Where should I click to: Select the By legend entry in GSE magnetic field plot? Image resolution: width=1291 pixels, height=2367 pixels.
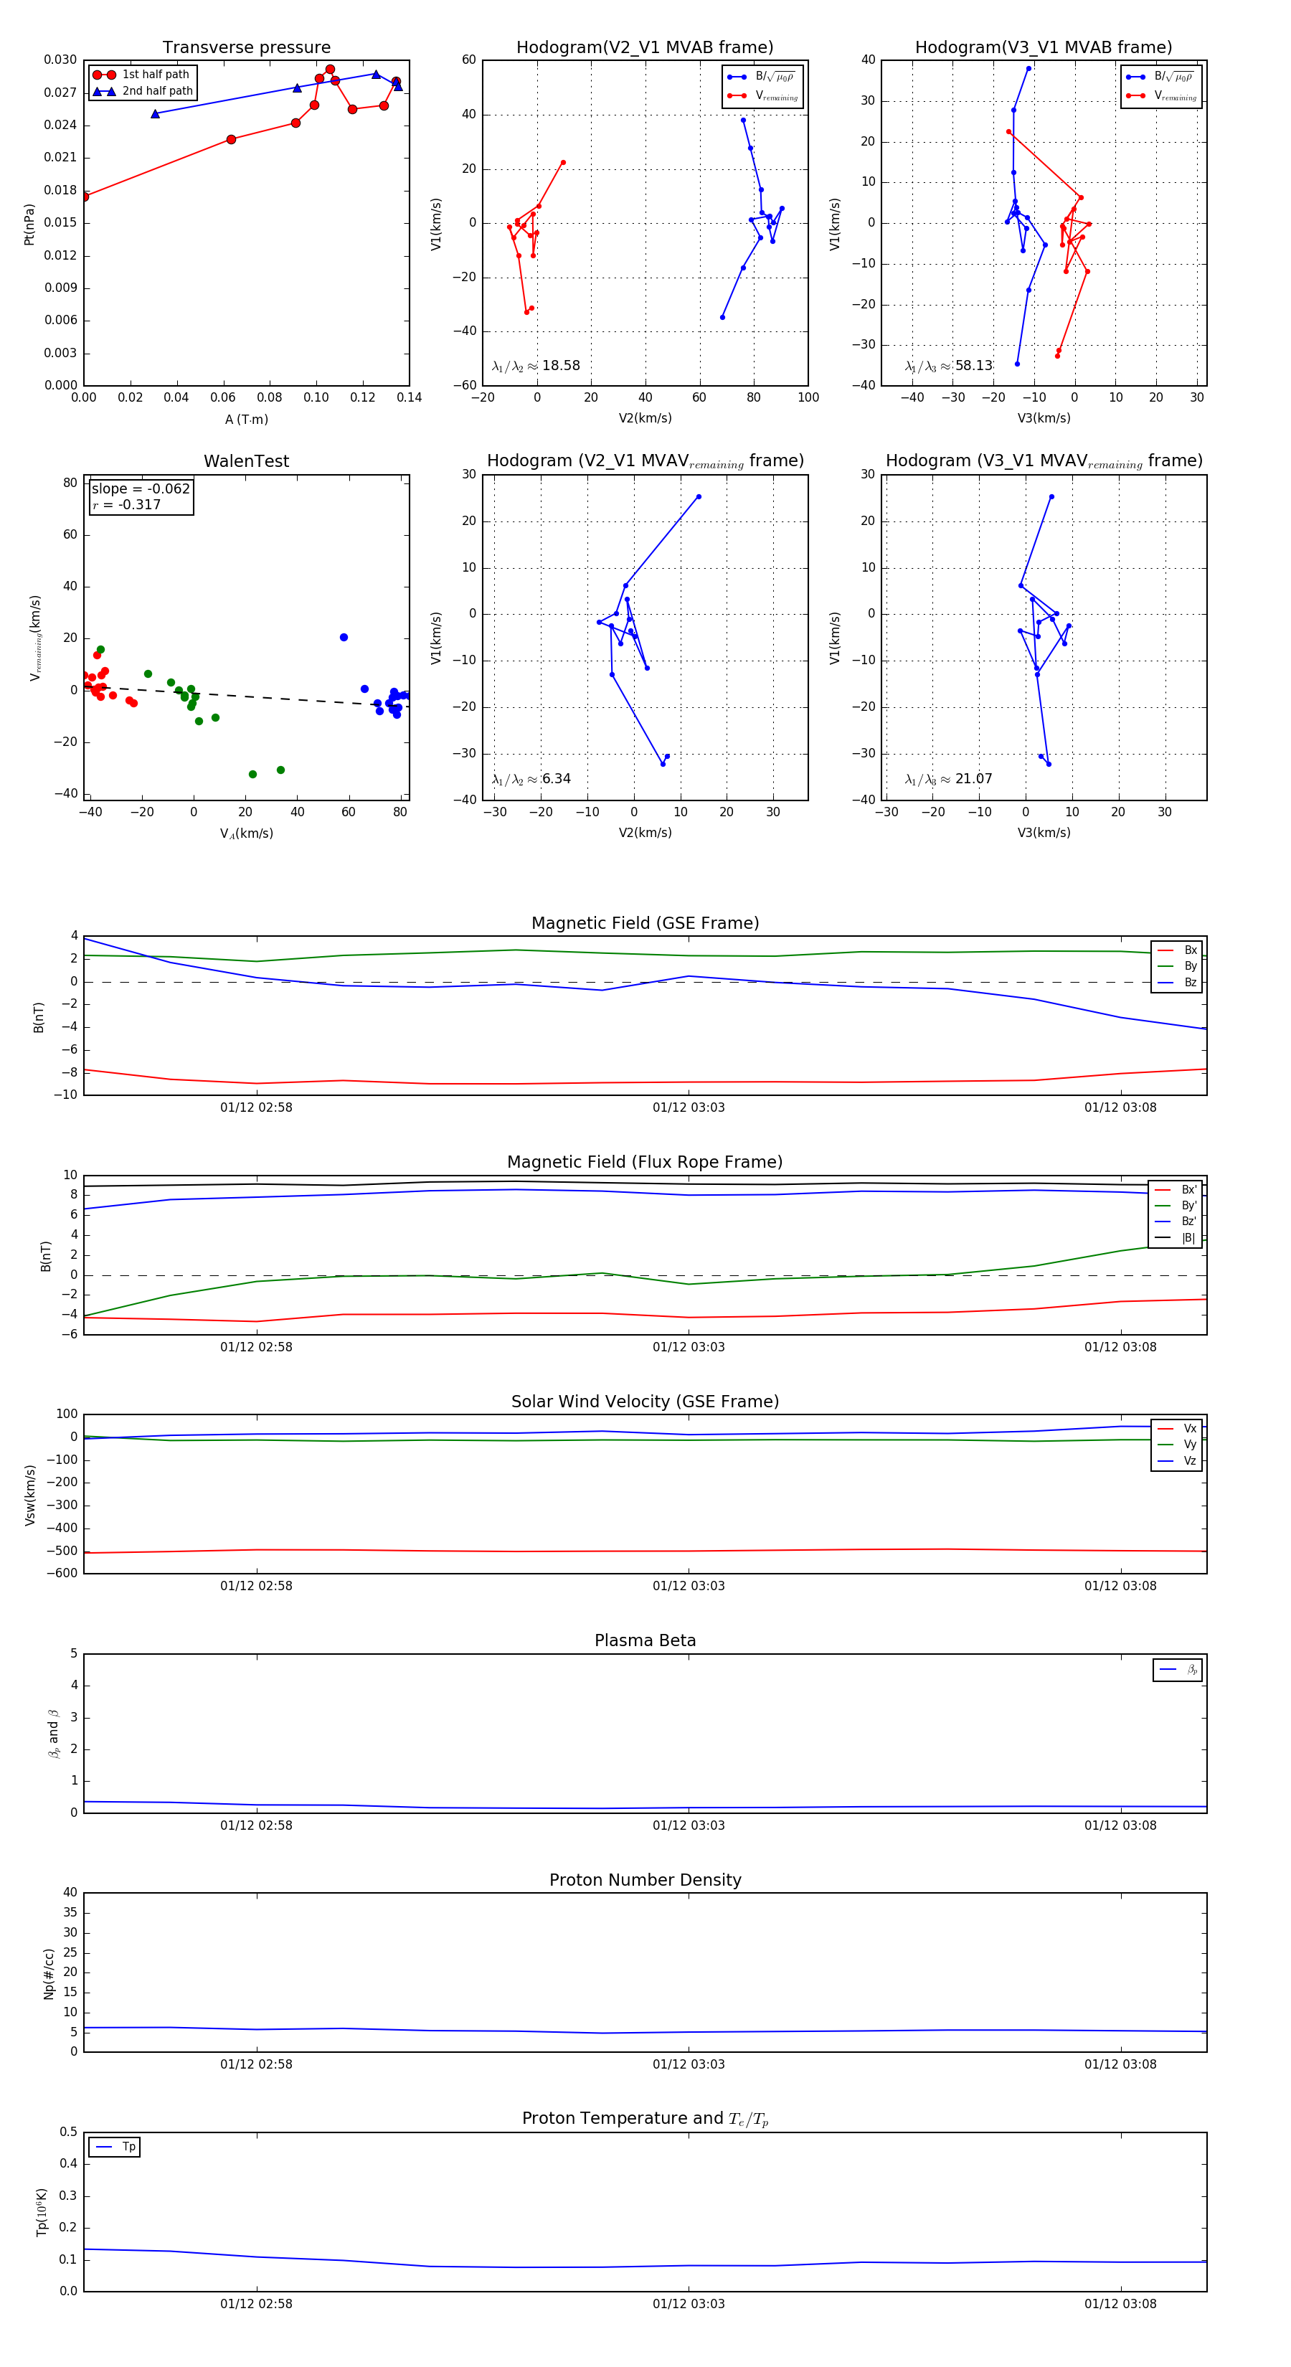pos(1177,965)
